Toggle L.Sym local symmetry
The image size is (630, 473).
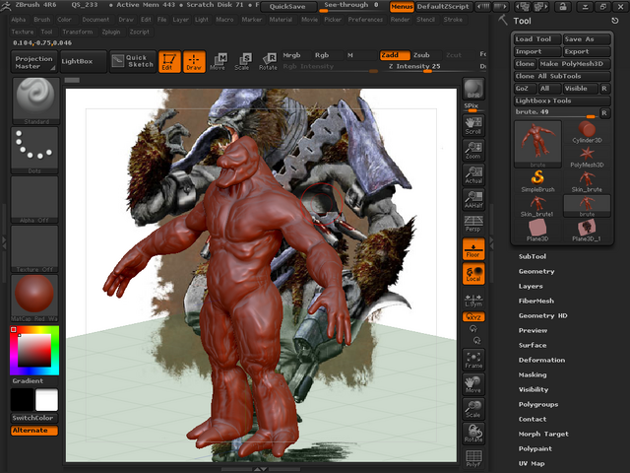(x=473, y=300)
